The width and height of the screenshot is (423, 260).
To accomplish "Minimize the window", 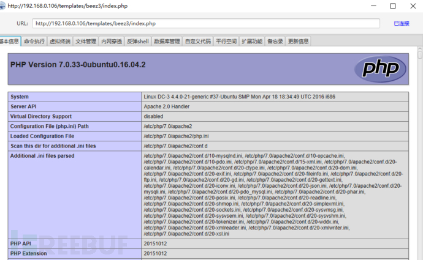I will [373, 6].
